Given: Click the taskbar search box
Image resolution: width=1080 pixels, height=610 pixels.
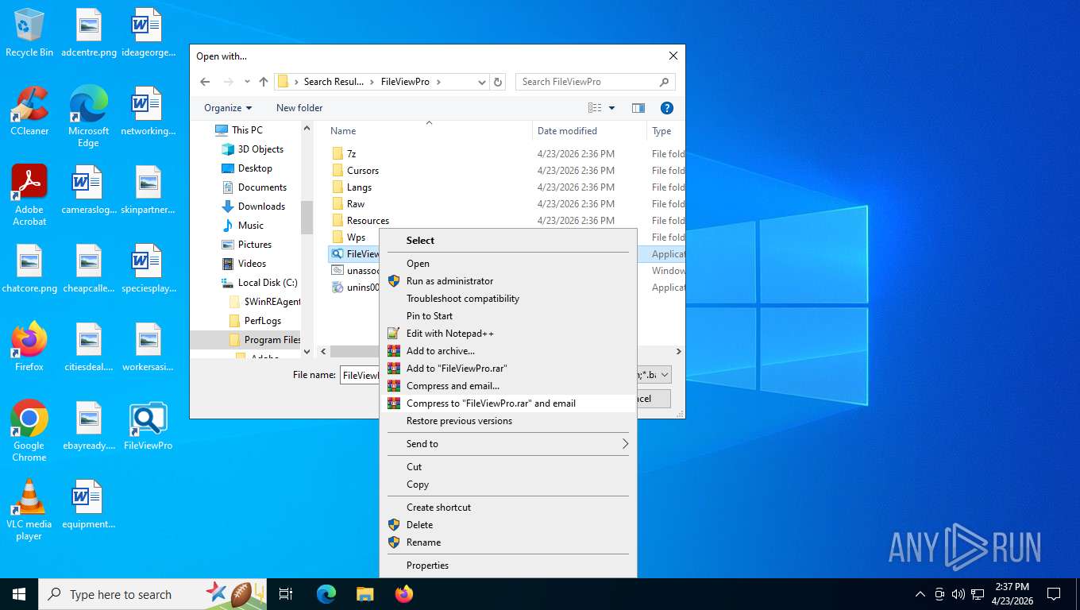Looking at the screenshot, I should coord(153,594).
